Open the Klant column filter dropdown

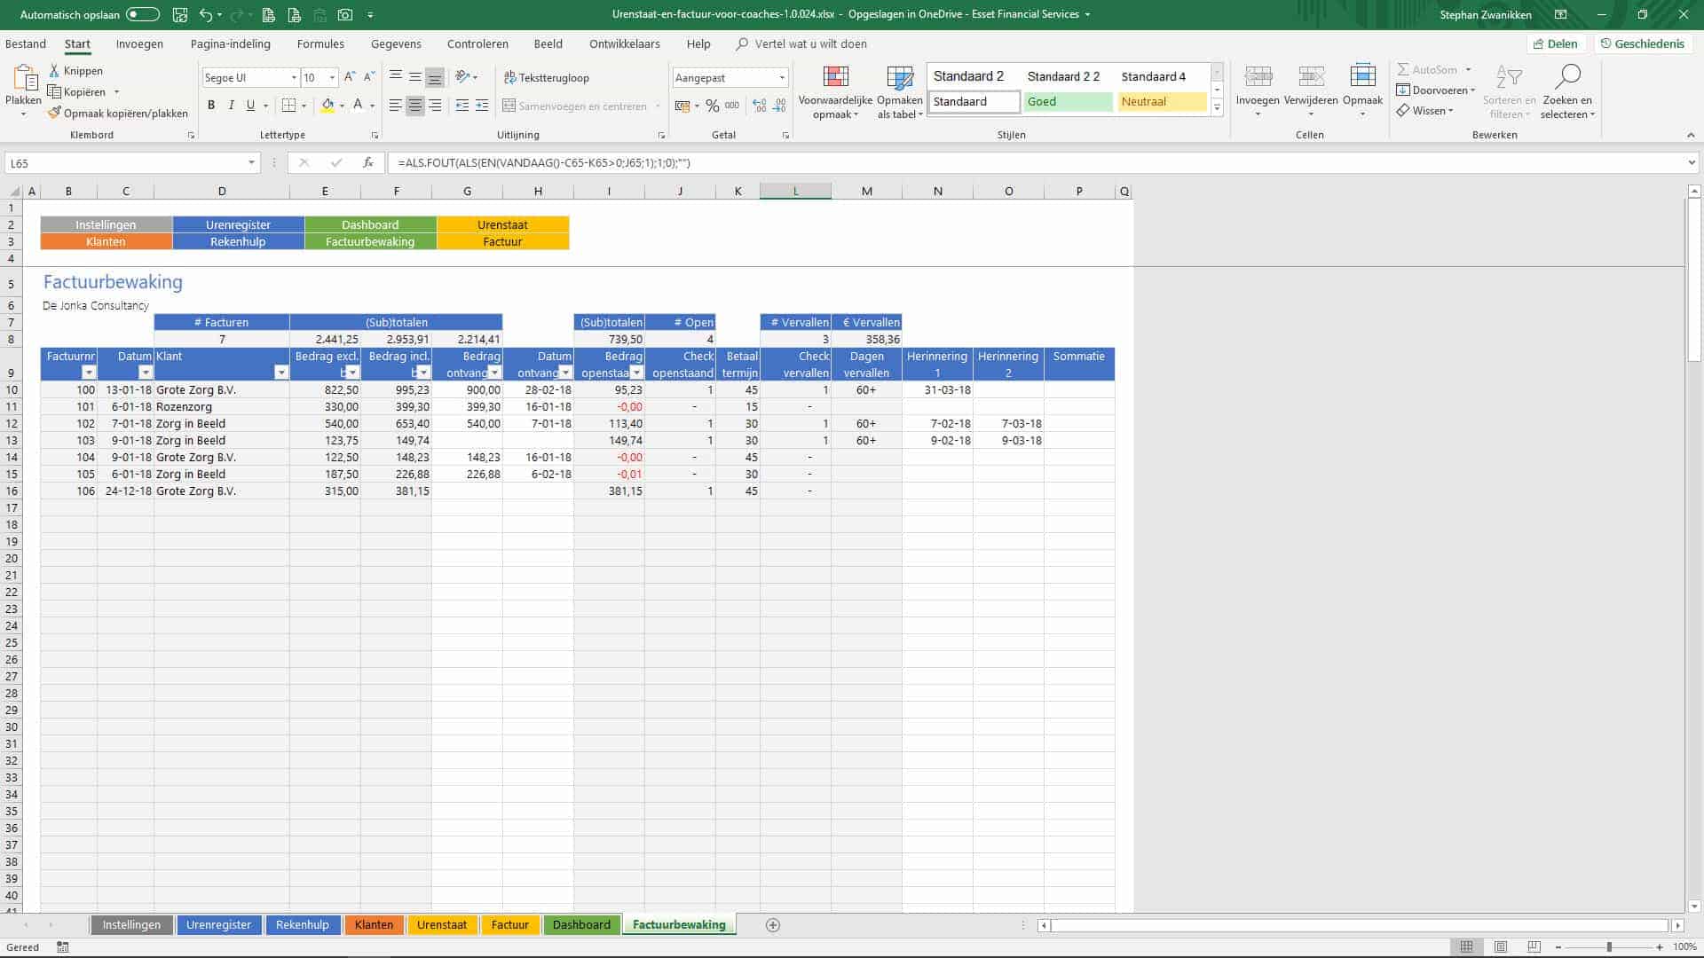280,373
